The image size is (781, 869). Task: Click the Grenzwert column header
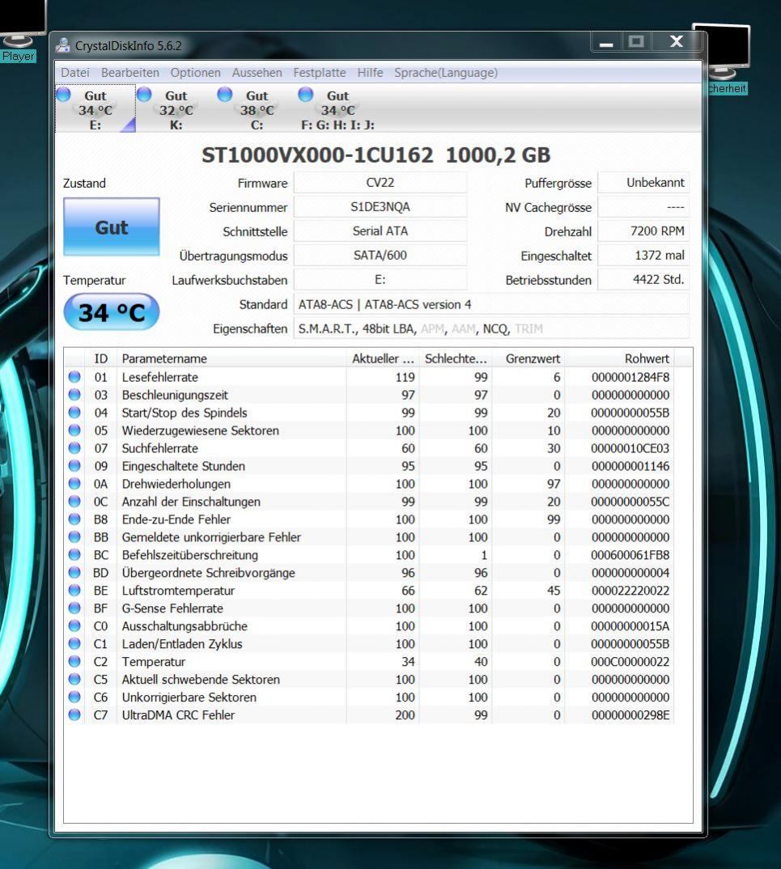(x=528, y=358)
